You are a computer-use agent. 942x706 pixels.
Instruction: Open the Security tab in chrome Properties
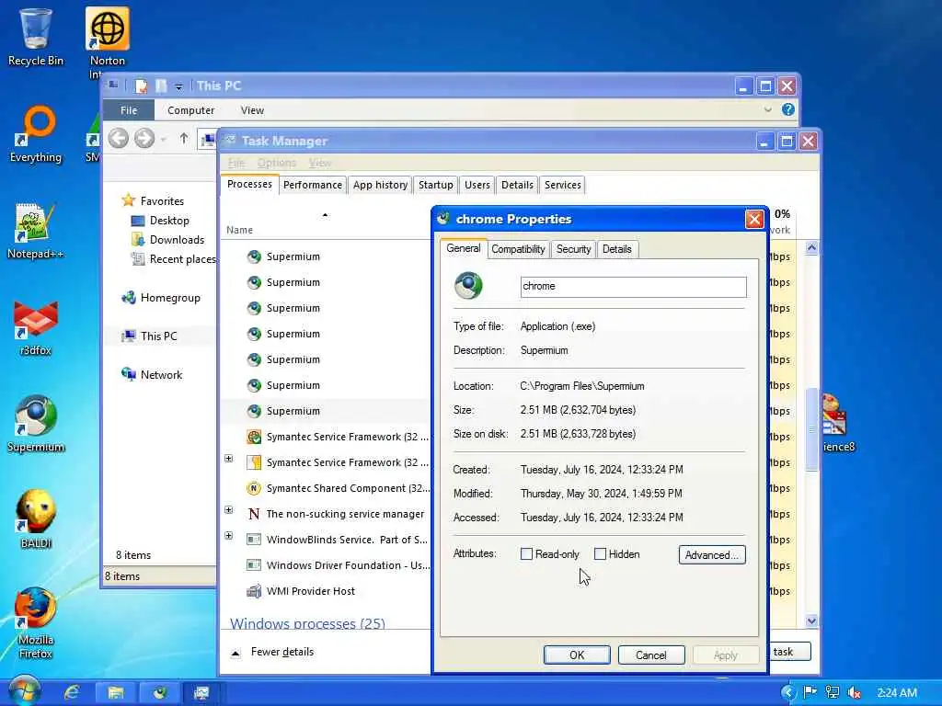(x=573, y=249)
